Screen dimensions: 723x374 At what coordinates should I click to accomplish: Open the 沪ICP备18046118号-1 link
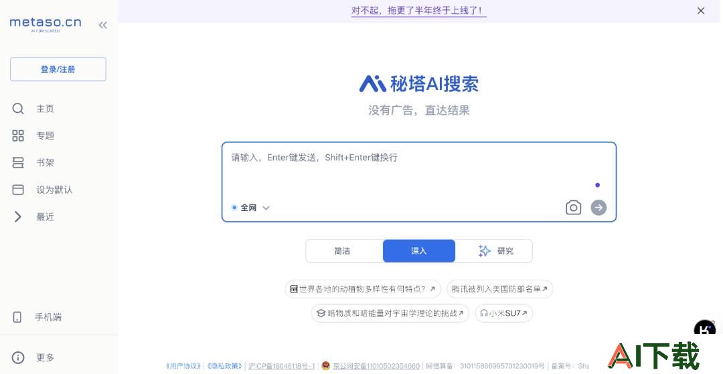(x=281, y=366)
